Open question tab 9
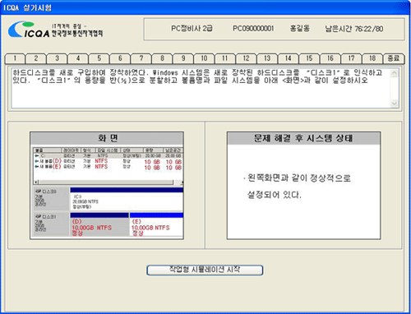411x314 pixels. click(183, 58)
